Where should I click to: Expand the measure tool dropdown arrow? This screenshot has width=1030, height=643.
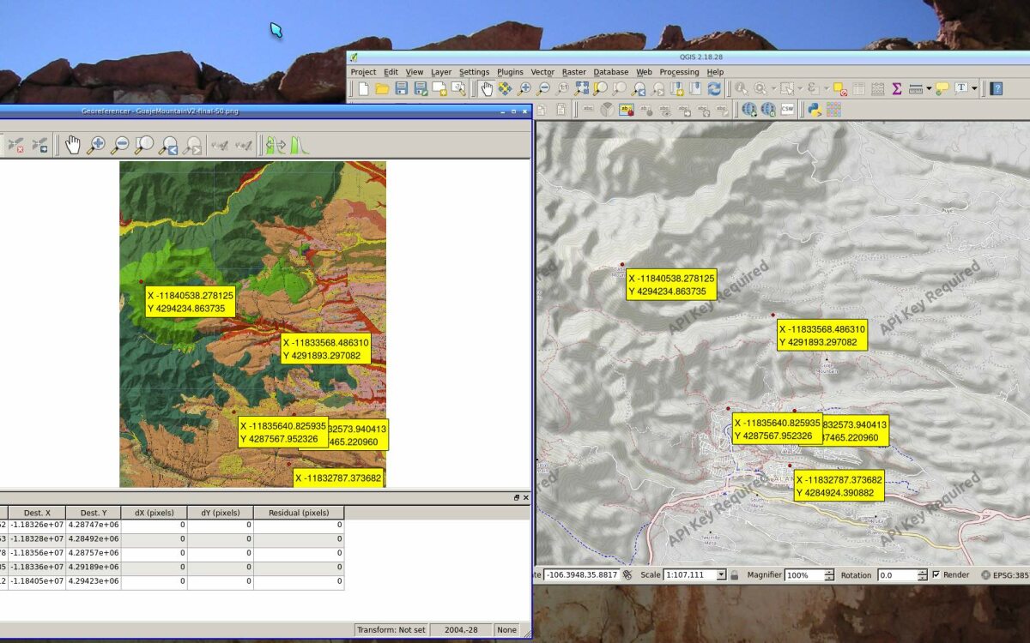click(928, 88)
